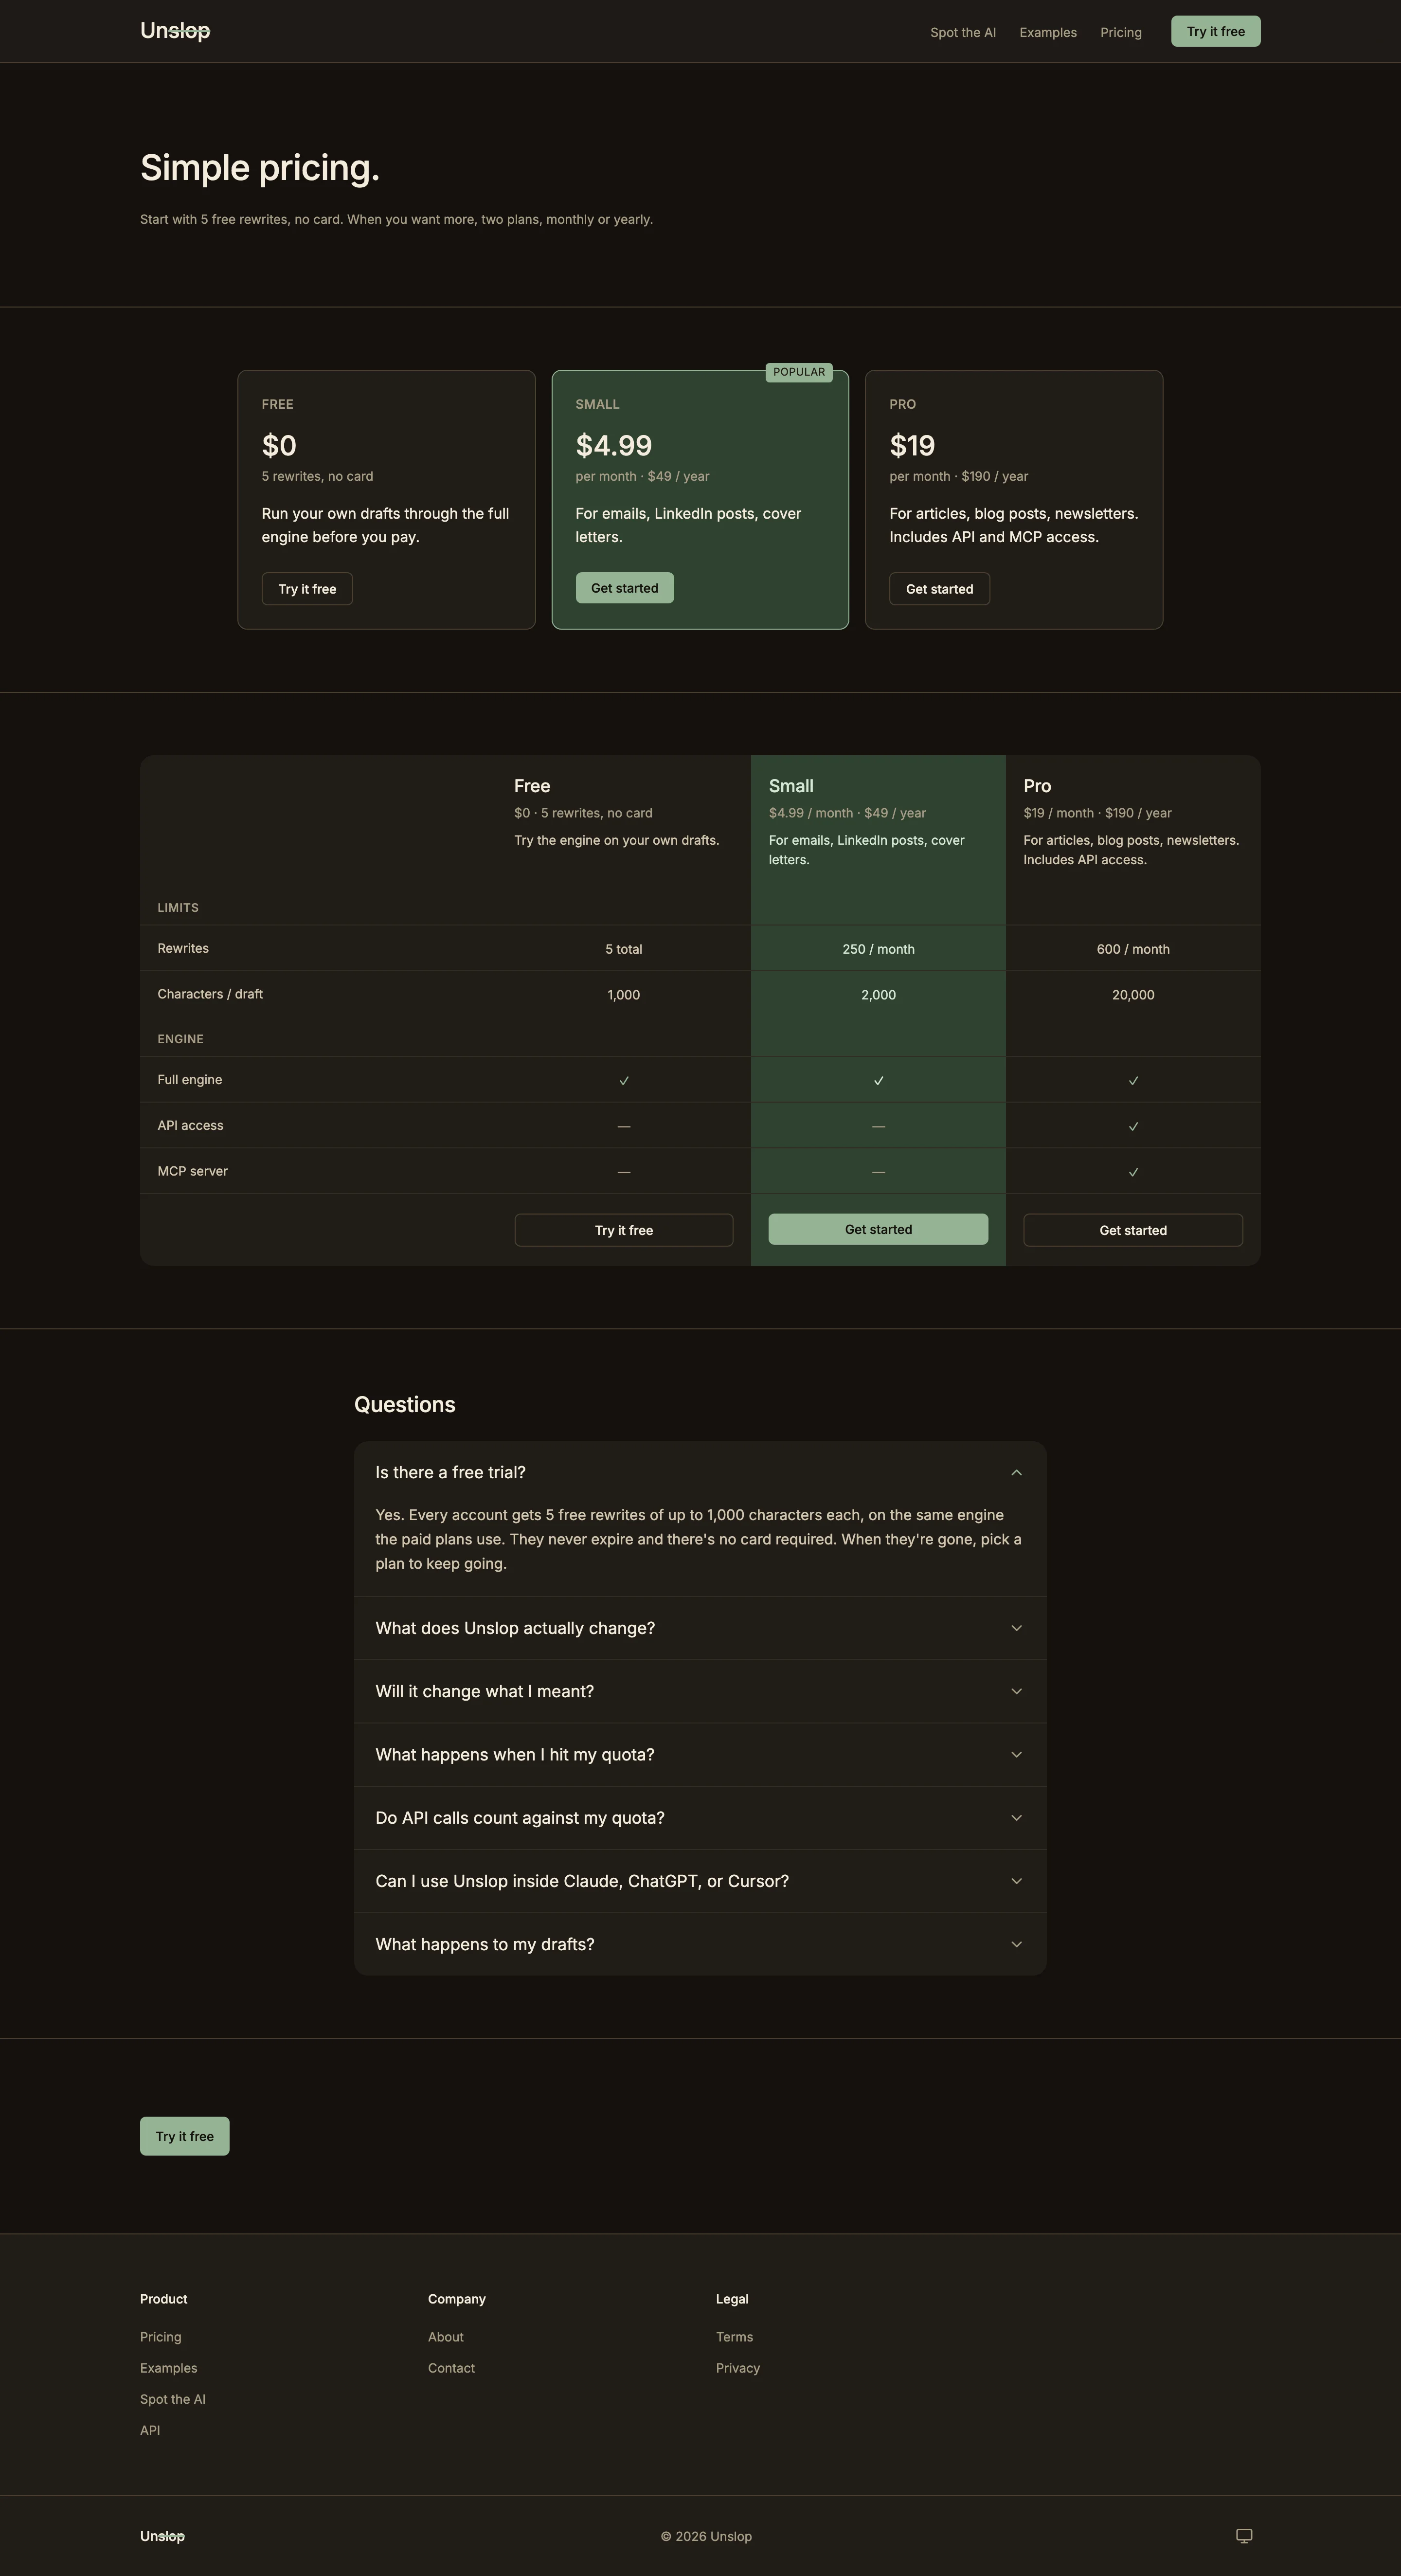Open Spot the AI in top navigation

click(x=963, y=32)
